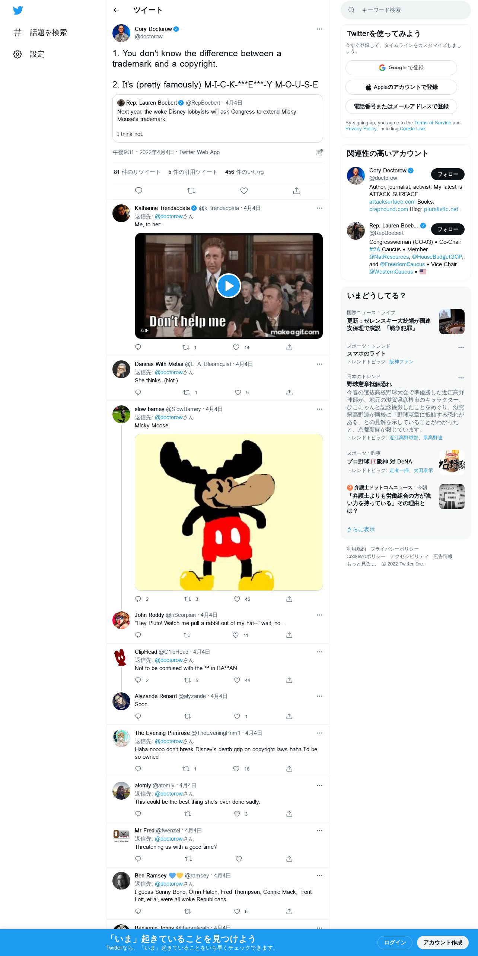Like slow barney's Micky Moose tweet
The image size is (478, 956).
coord(237,599)
